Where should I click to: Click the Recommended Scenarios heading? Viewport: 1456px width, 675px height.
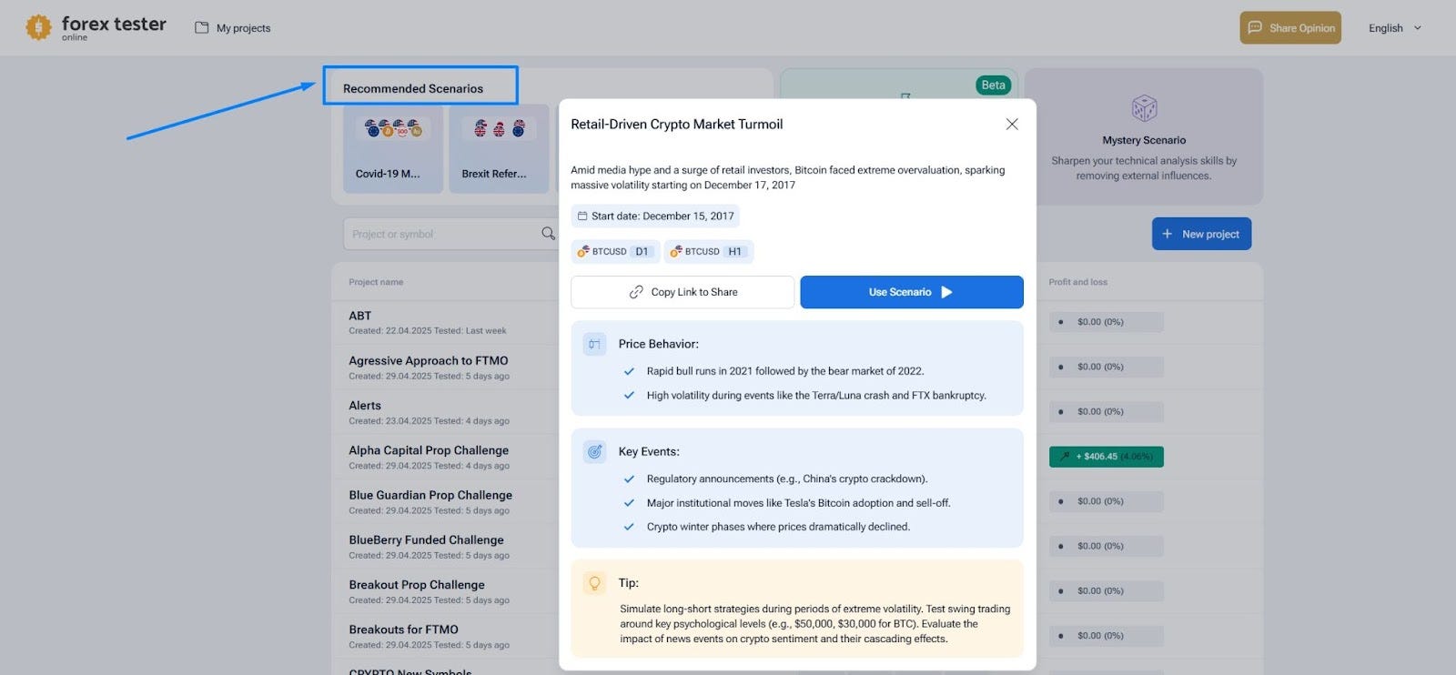(413, 88)
